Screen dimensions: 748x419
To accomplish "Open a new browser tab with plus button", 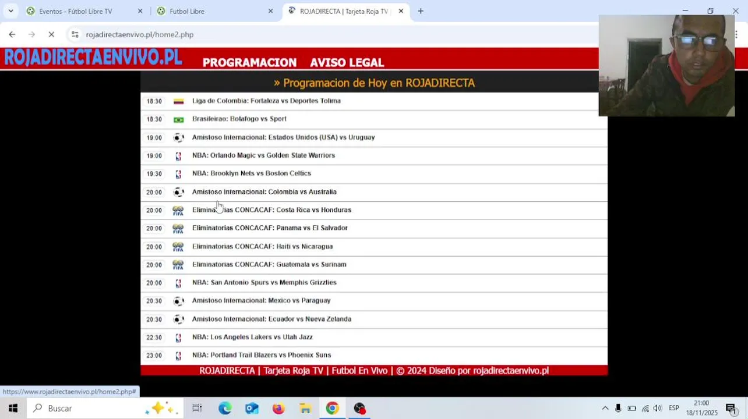I will pyautogui.click(x=421, y=11).
